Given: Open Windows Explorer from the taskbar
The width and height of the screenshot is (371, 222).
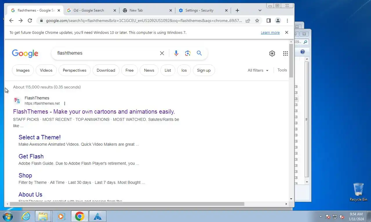Looking at the screenshot, I should [43, 216].
